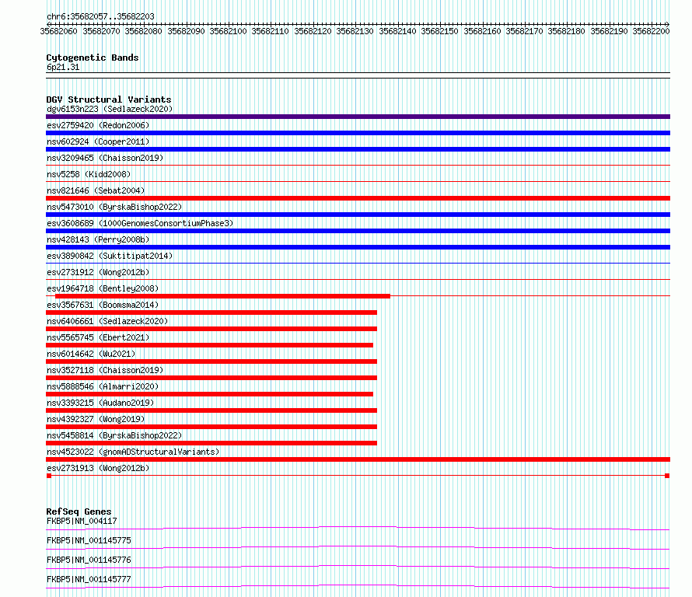Open variant nsv5458814 (ByrskaBishop2022) label
692x597 pixels.
tap(114, 435)
